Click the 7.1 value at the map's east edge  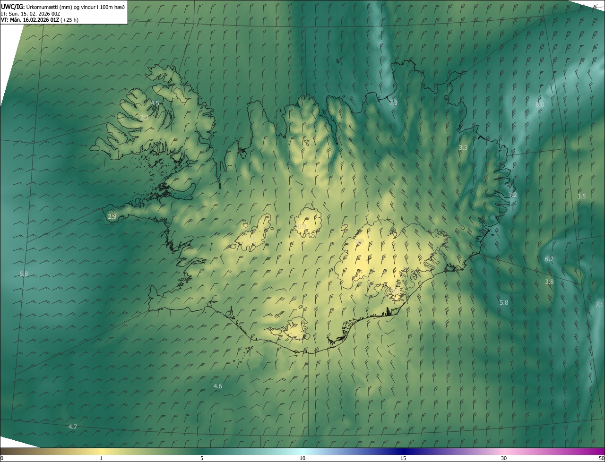pyautogui.click(x=599, y=305)
